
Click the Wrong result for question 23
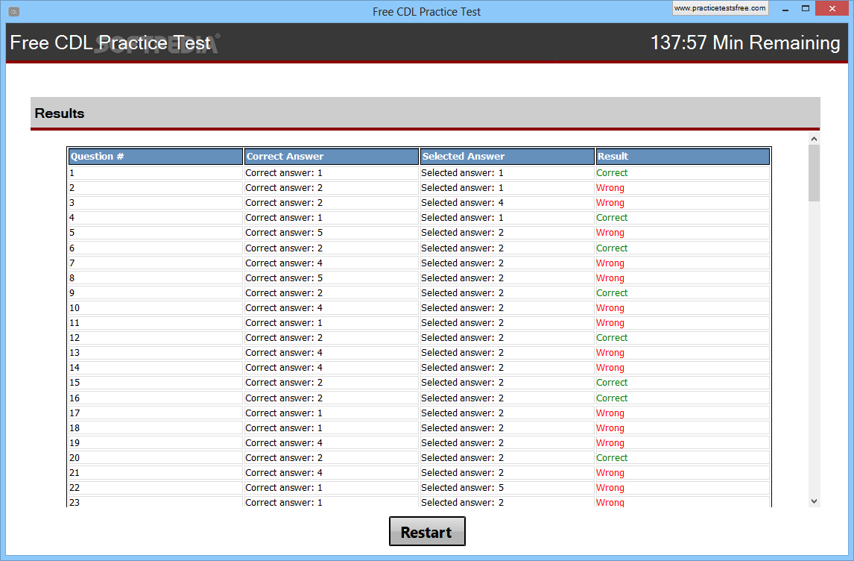click(x=610, y=503)
